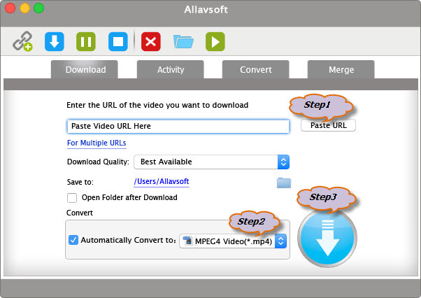Open the Activity tab

point(171,69)
